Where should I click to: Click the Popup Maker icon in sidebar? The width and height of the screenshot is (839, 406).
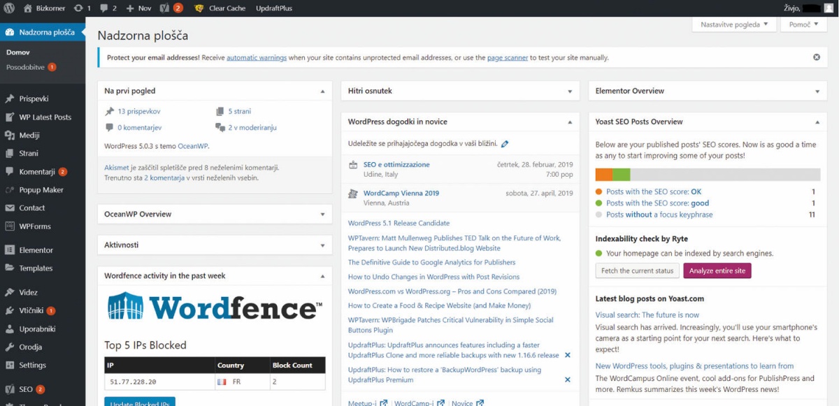click(x=9, y=190)
